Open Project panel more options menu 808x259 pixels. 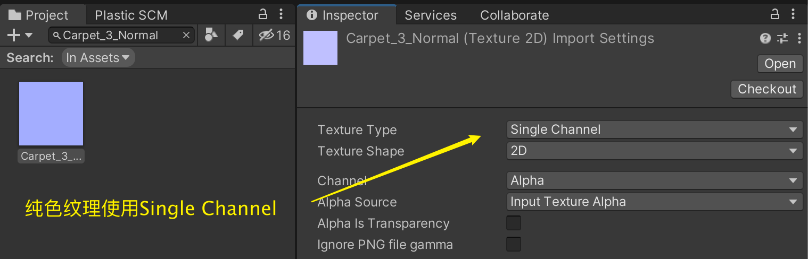coord(281,14)
